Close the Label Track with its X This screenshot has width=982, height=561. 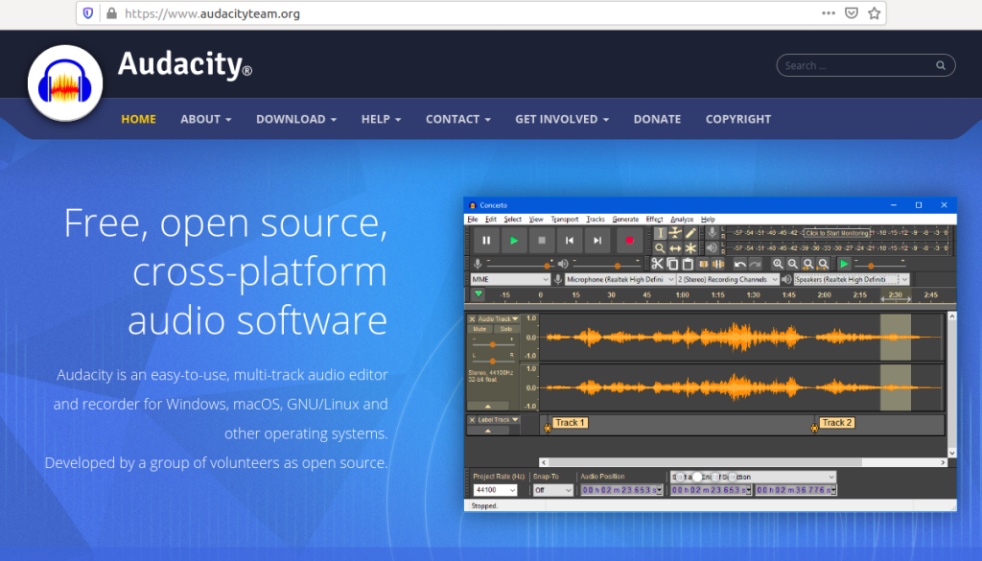[472, 419]
